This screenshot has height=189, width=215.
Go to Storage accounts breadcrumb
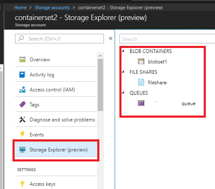coord(52,8)
